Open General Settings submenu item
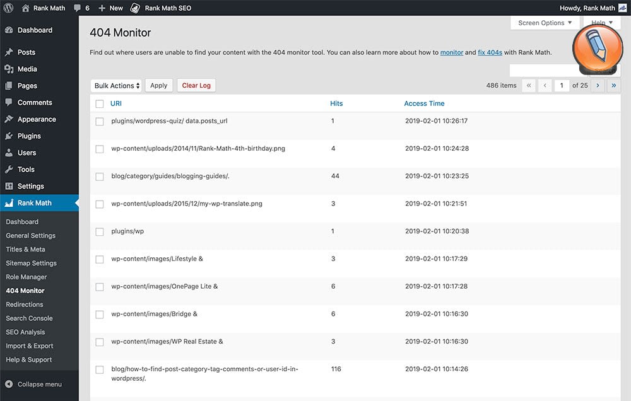Image resolution: width=631 pixels, height=401 pixels. click(x=30, y=236)
